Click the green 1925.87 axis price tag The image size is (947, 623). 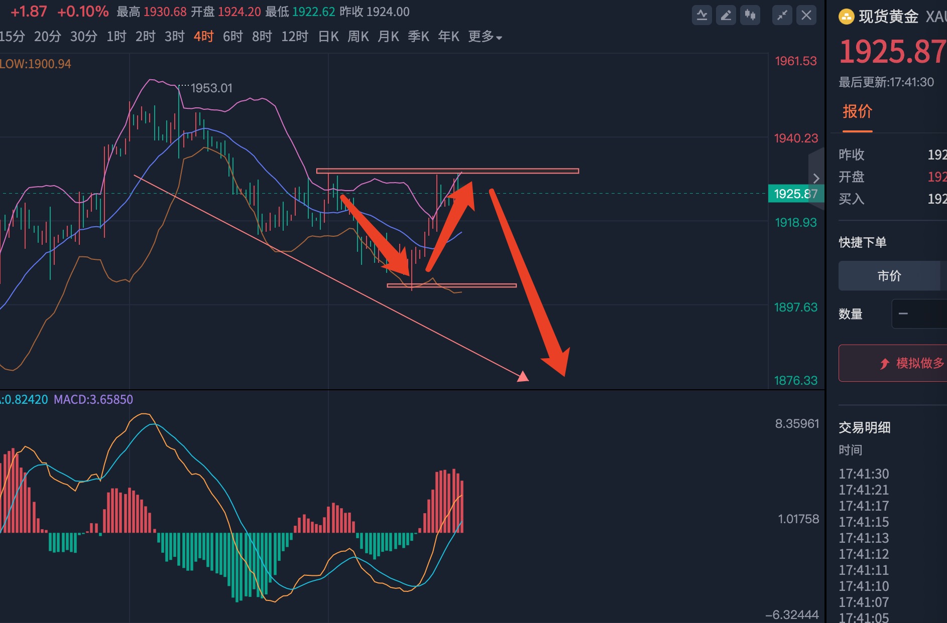coord(796,194)
